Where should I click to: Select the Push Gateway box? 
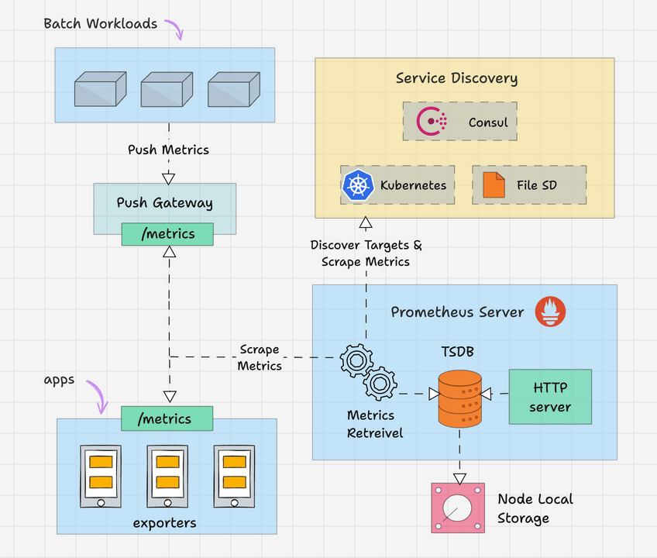coord(165,203)
